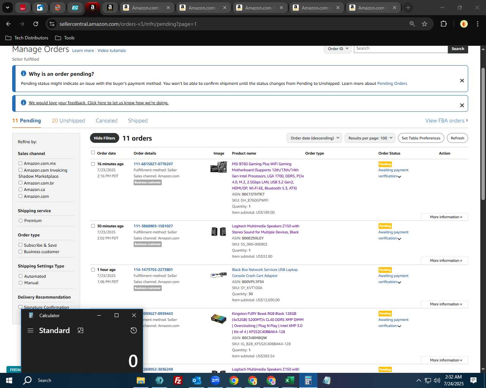View site information icon beside the URL

[x=52, y=24]
